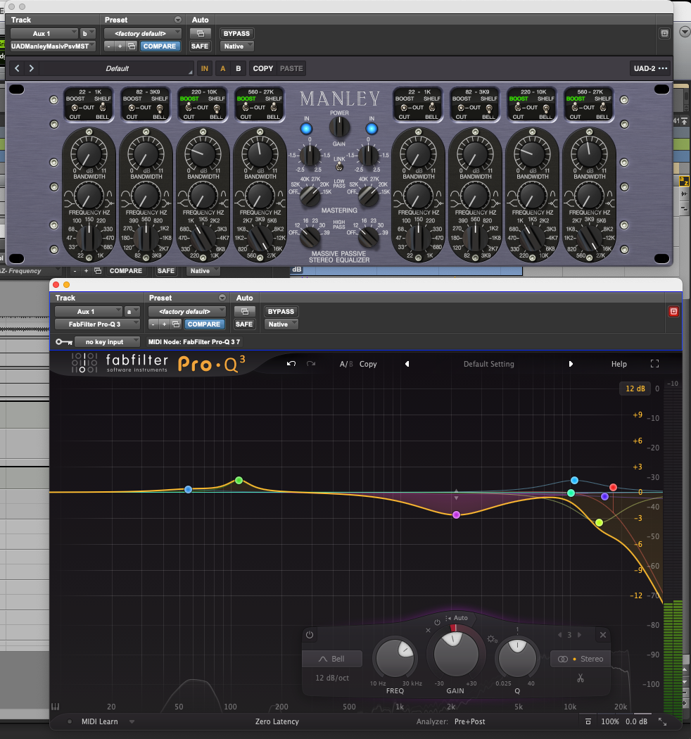691x739 pixels.
Task: Open Pro-Q 3 preset copy settings icon
Action: (176, 324)
